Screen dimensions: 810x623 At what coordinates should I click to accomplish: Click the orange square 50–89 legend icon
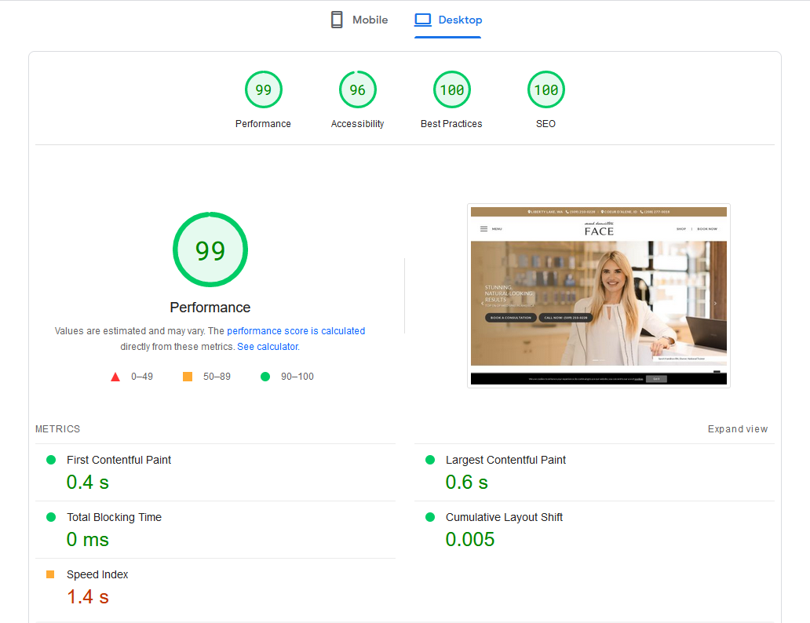188,377
